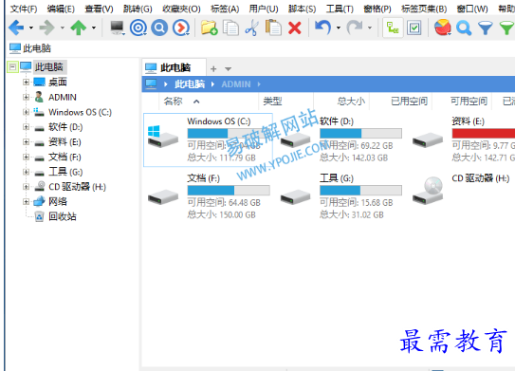Open Forward button history dropdown arrow
The image size is (515, 371).
click(x=63, y=28)
